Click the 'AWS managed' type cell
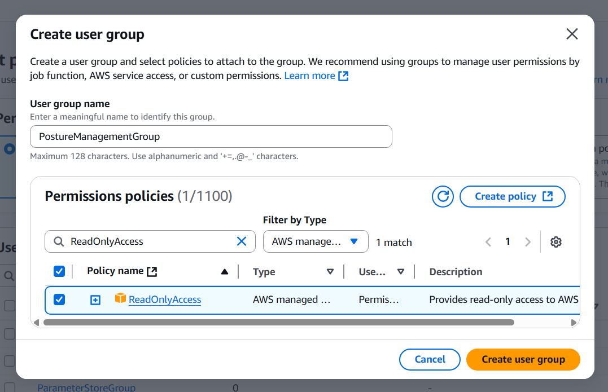Image resolution: width=608 pixels, height=392 pixels. (x=292, y=299)
